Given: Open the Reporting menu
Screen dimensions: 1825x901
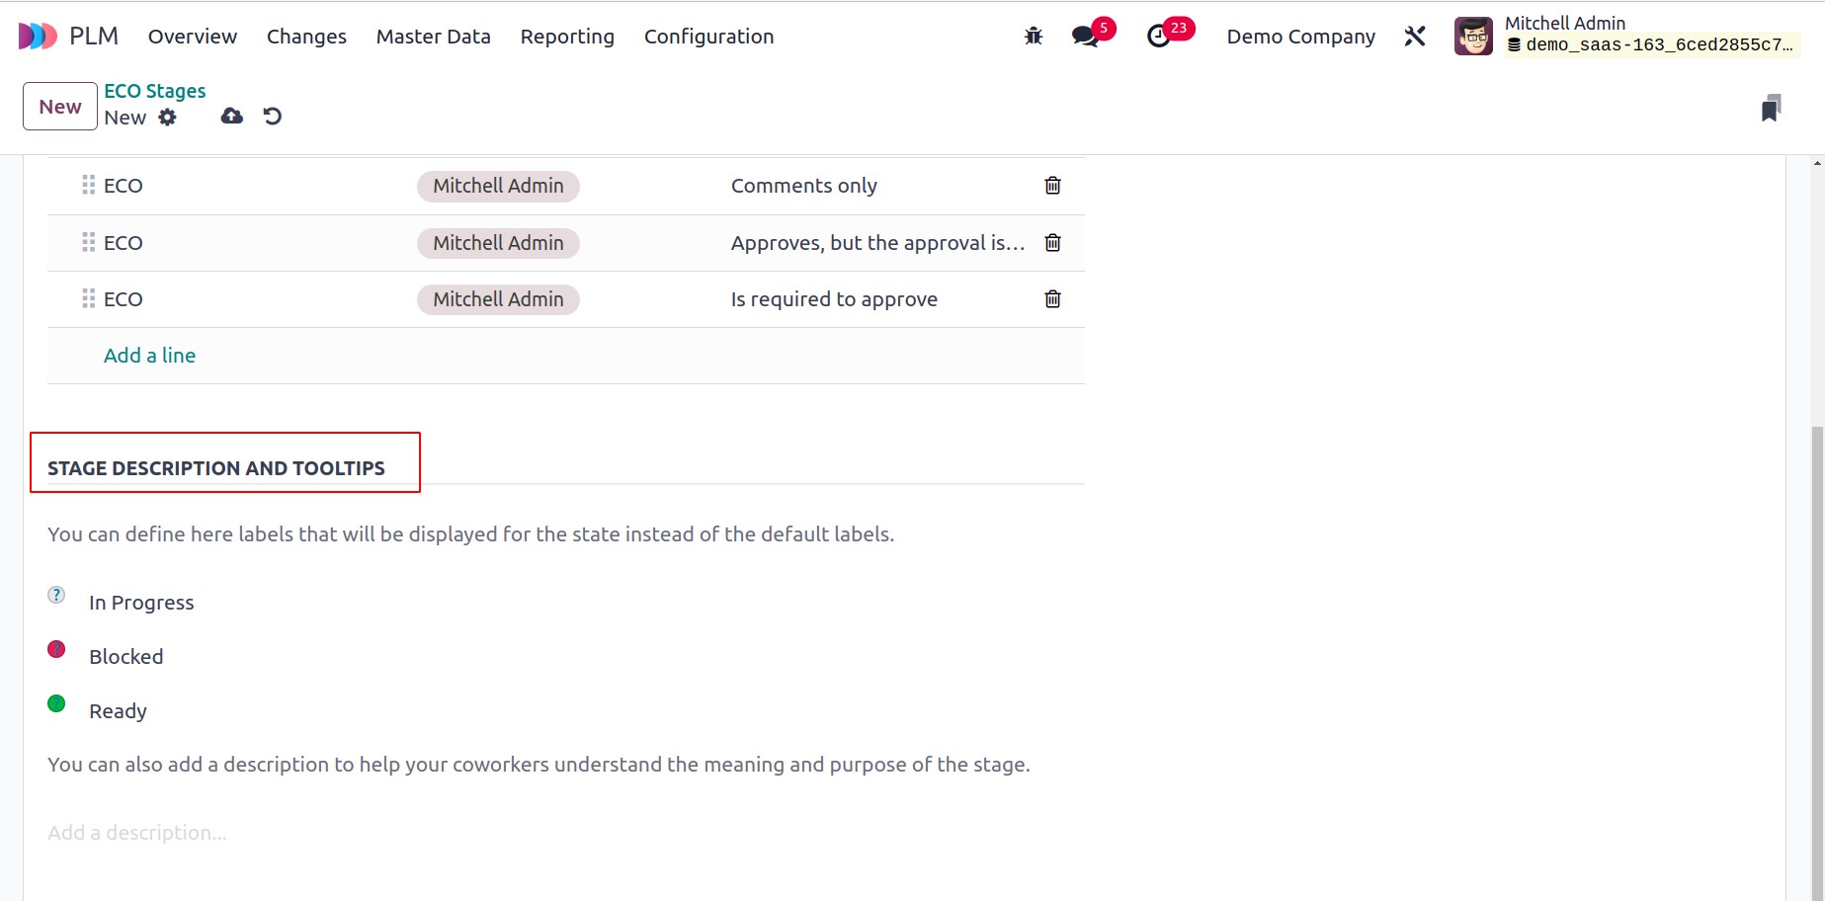Looking at the screenshot, I should (x=567, y=37).
